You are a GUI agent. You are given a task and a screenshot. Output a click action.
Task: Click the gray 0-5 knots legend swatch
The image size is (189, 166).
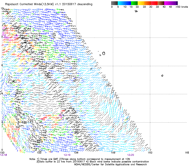click(114, 3)
